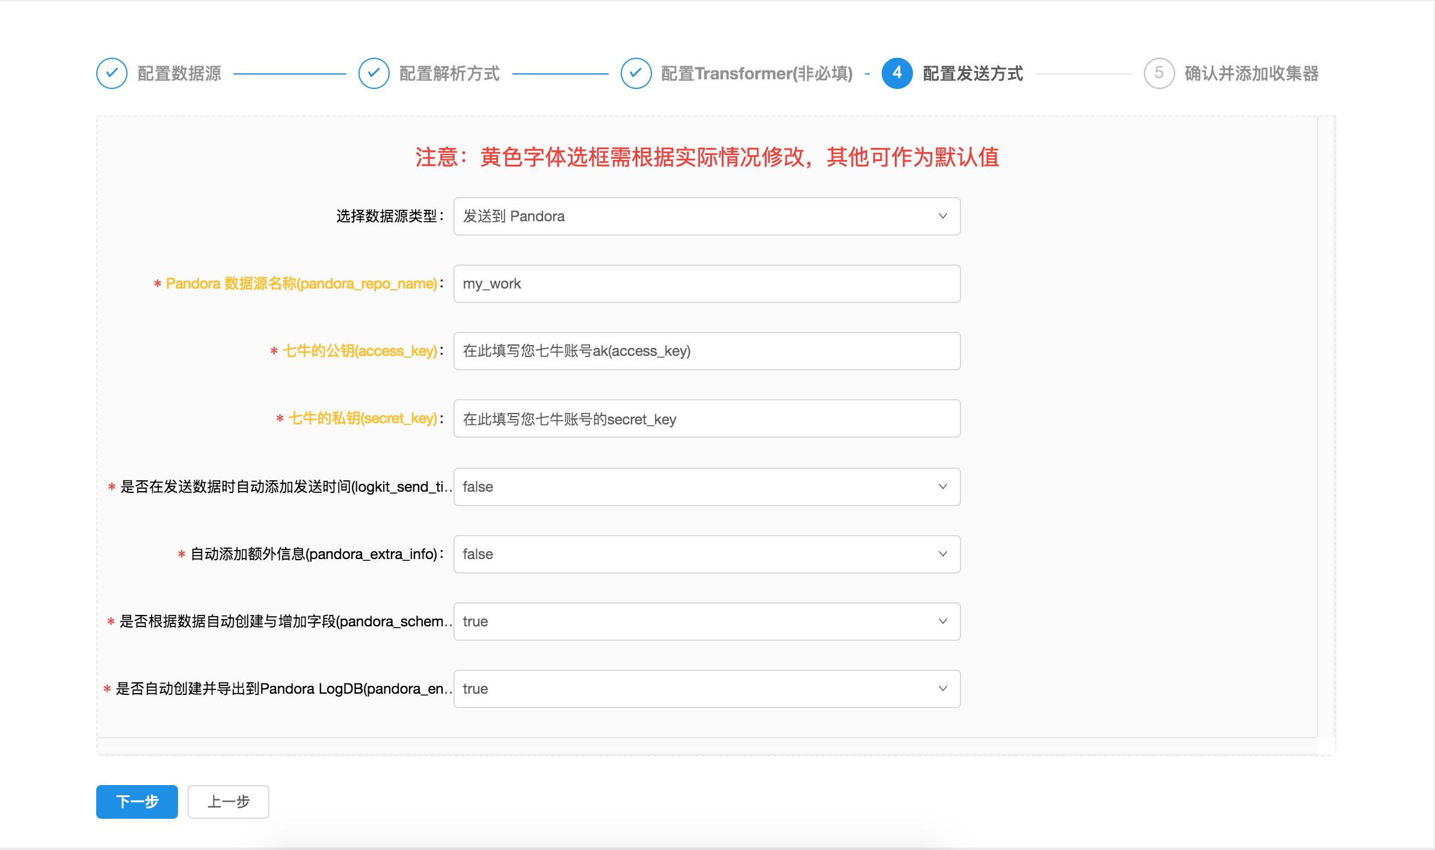Screen dimensions: 1435x850
Task: Click the 是否在发送数据时自动添加发送时间 label
Action: coord(286,487)
